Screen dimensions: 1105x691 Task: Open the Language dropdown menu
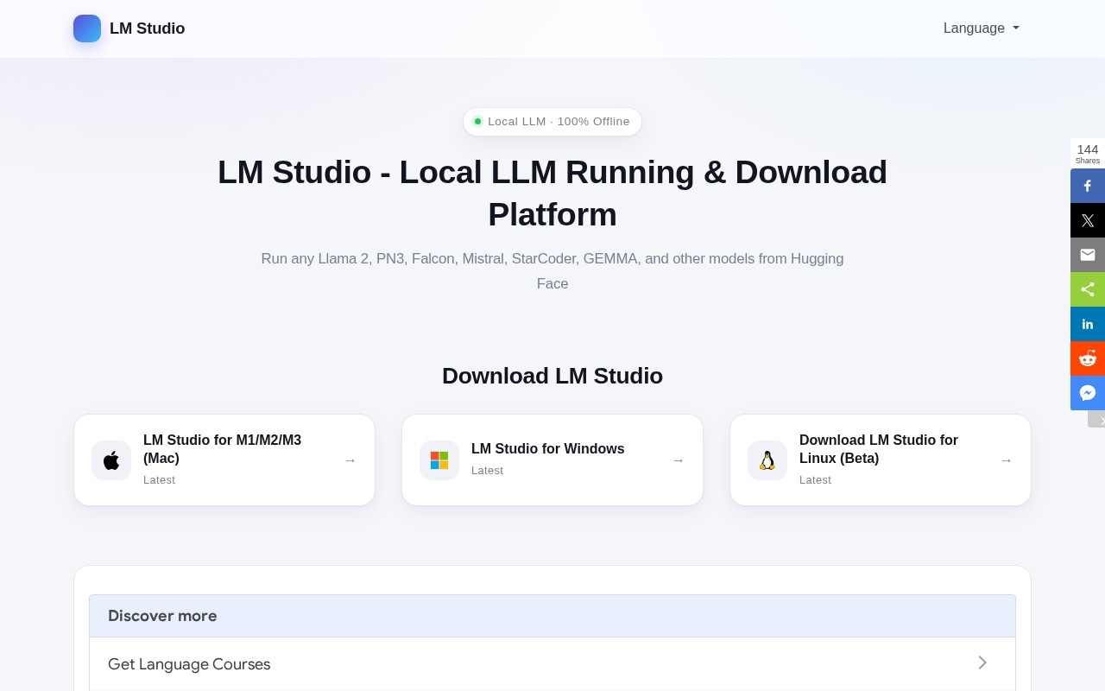(x=982, y=29)
